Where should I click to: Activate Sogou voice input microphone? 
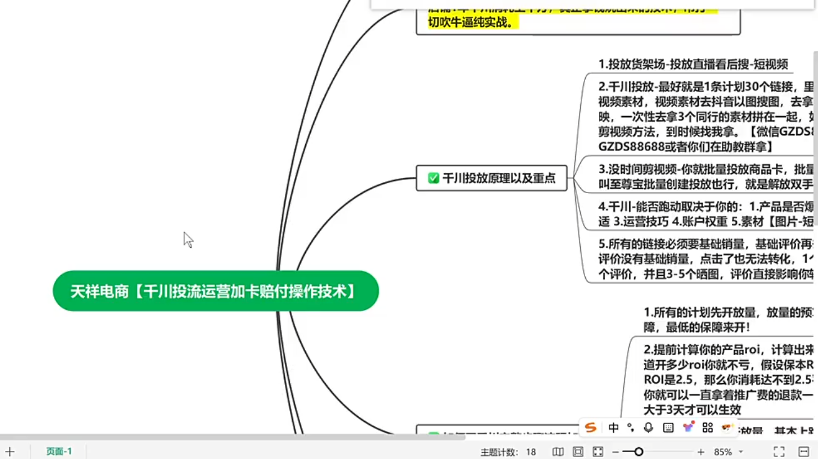coord(648,428)
